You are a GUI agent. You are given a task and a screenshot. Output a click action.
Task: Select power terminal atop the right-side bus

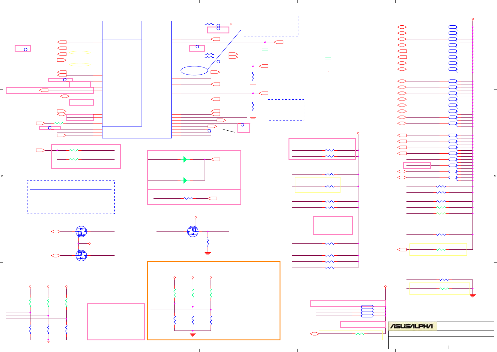(x=473, y=19)
